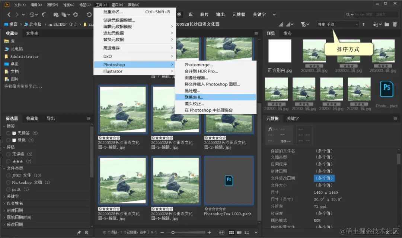402x238 pixels.
Task: Collapse the 文件类型 filter section
Action: tap(4, 168)
